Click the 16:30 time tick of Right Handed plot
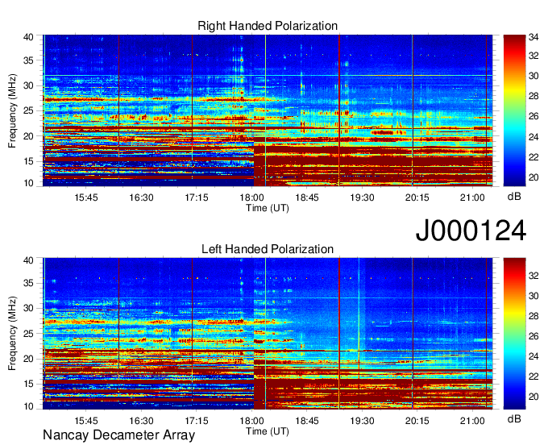 click(141, 198)
